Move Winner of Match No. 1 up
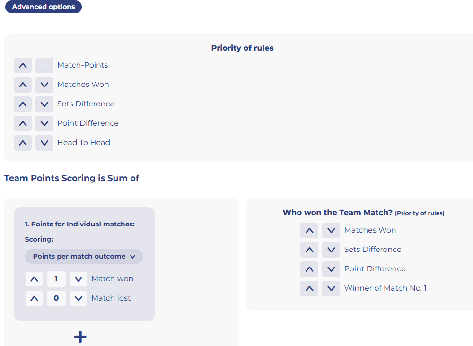This screenshot has height=346, width=473. pos(309,288)
